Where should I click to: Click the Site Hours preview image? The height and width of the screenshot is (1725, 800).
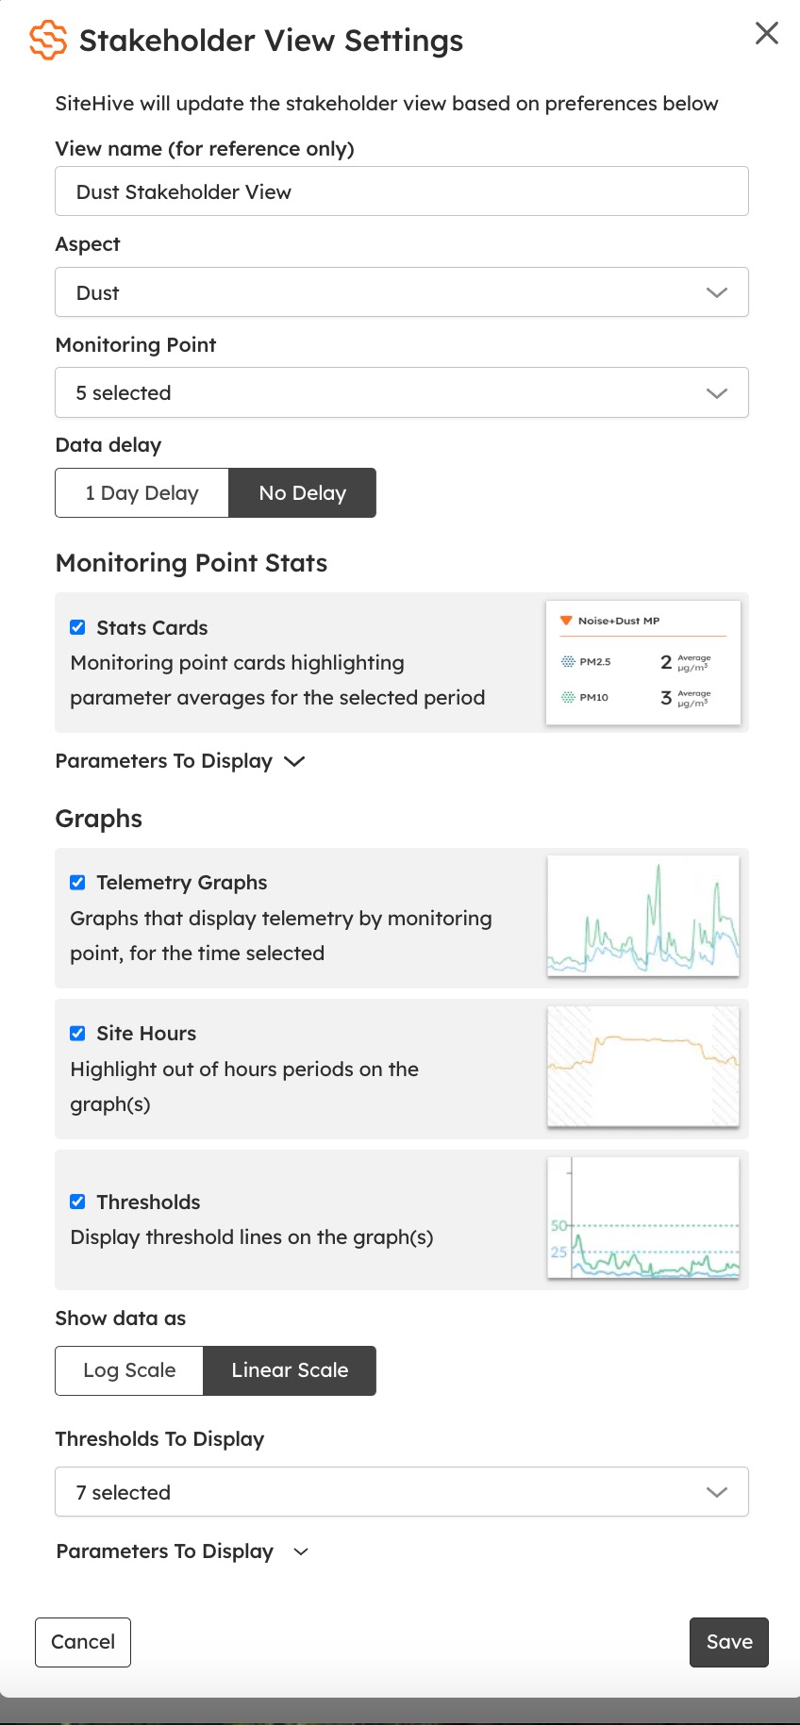pyautogui.click(x=642, y=1067)
